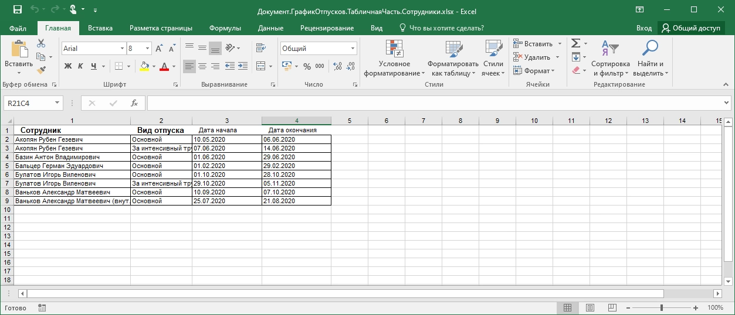This screenshot has height=315, width=735.
Task: Open the number format dropdown (Общий)
Action: point(353,49)
